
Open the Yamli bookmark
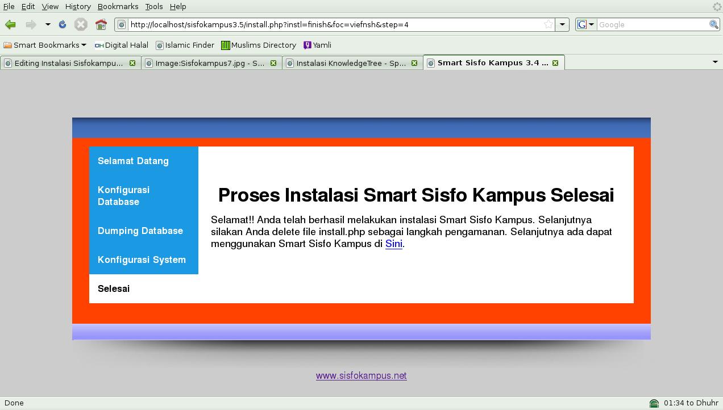pyautogui.click(x=317, y=45)
